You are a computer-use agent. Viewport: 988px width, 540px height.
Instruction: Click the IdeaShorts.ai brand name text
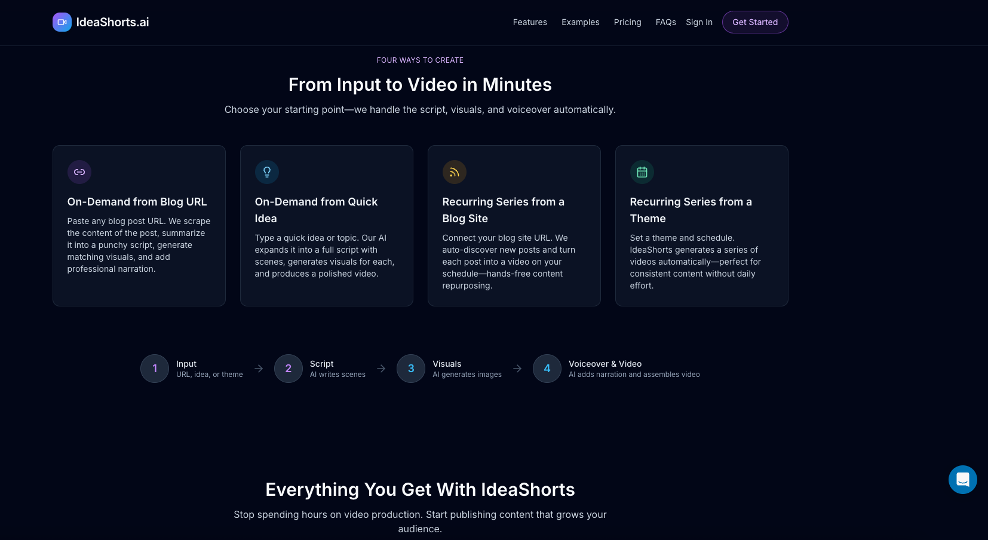[x=112, y=22]
